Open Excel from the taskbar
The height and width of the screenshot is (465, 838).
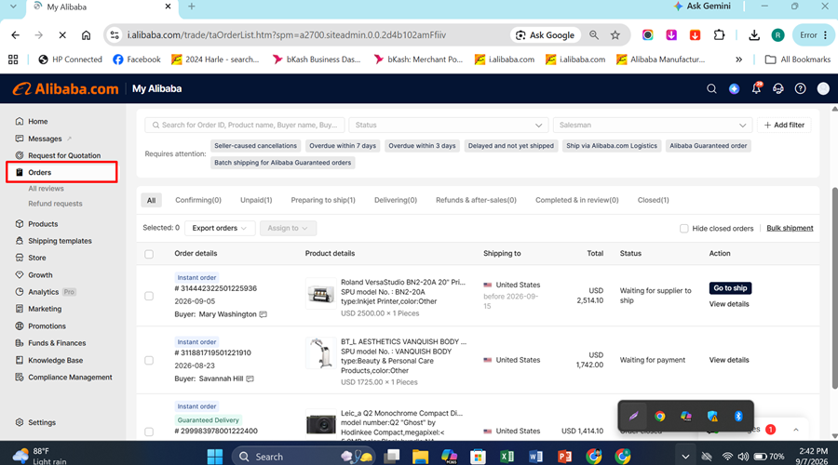507,456
